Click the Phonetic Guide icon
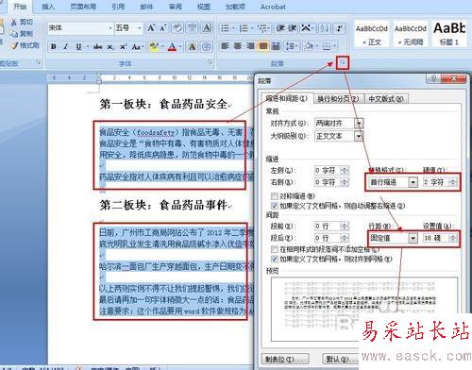The height and width of the screenshot is (370, 472). tap(192, 28)
